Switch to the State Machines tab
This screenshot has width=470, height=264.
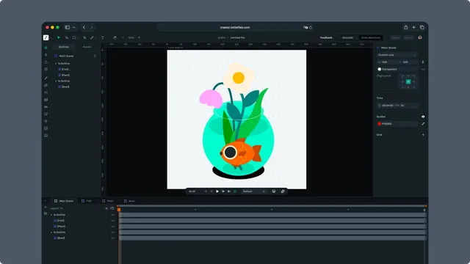coord(370,37)
